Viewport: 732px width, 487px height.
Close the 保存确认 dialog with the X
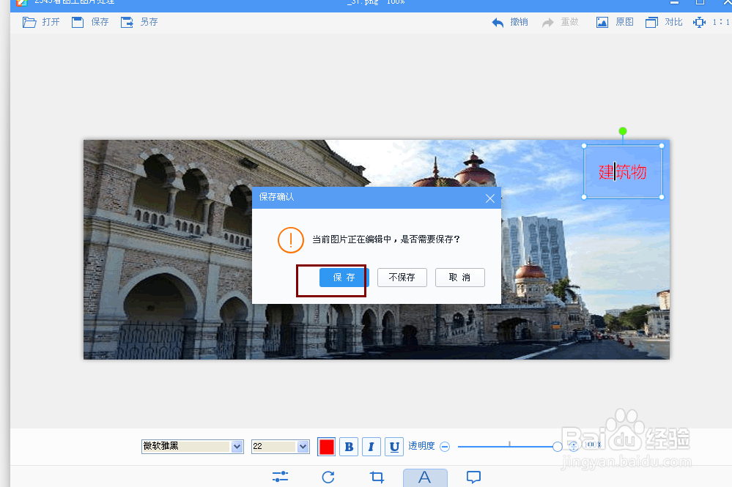pos(490,198)
